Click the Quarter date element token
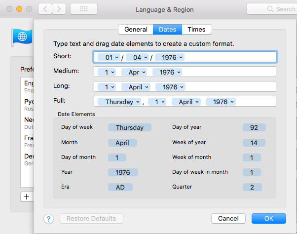The height and width of the screenshot is (234, 297). [252, 187]
